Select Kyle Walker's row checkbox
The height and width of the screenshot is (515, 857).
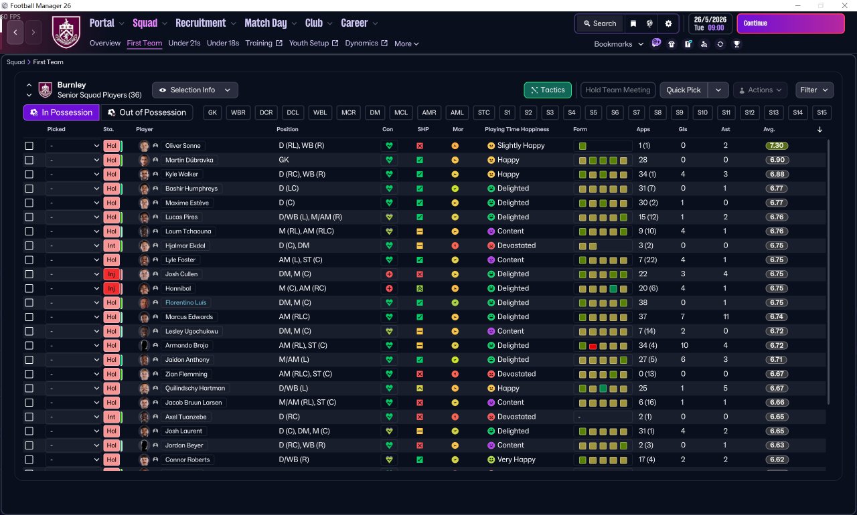coord(29,175)
